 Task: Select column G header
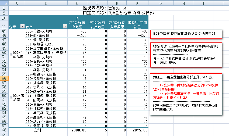click(160, 3)
